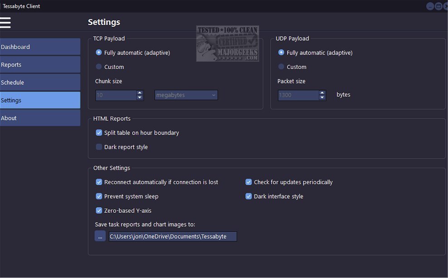Uncheck Check for updates periodically
The height and width of the screenshot is (278, 448).
248,182
